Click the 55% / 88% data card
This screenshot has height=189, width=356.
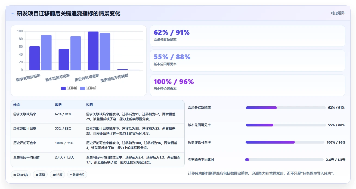click(x=247, y=60)
